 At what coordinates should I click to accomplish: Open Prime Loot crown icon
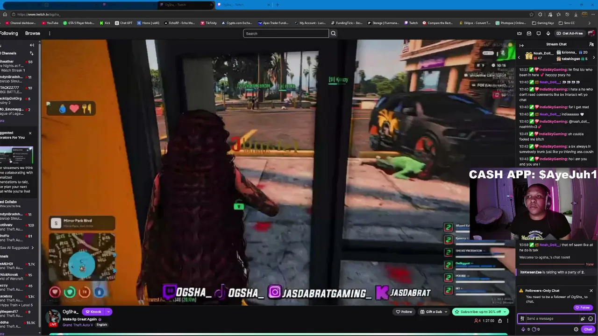tap(520, 34)
